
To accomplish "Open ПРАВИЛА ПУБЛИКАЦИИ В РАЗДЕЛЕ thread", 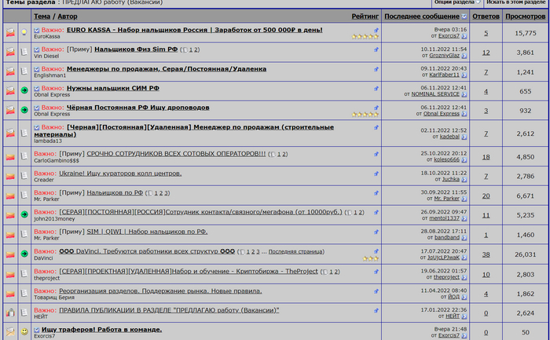I will (169, 310).
